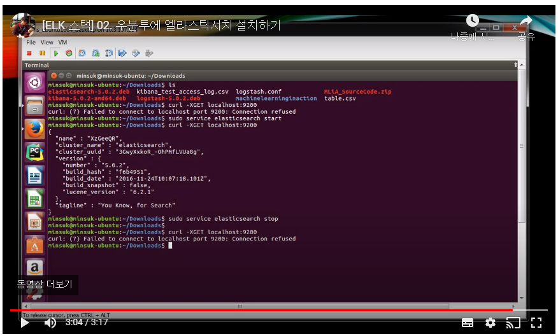
Task: Click 'table.csv' file name
Action: pos(340,99)
